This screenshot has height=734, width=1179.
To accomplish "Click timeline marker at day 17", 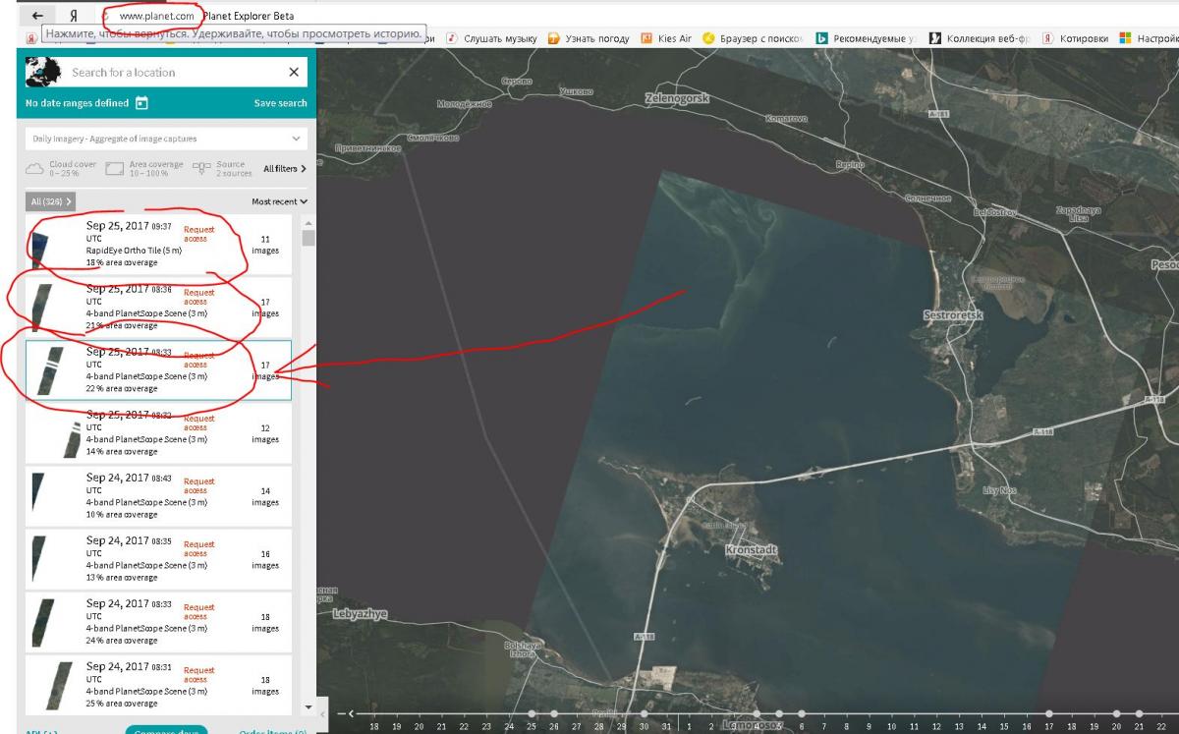I will click(x=1048, y=714).
